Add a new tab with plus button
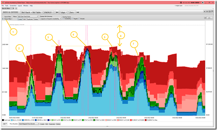 16,8
